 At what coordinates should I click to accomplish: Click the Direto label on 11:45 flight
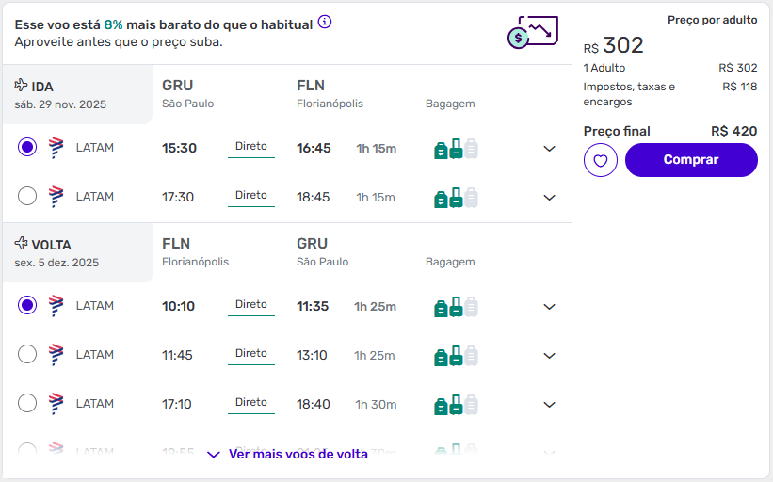pos(251,354)
